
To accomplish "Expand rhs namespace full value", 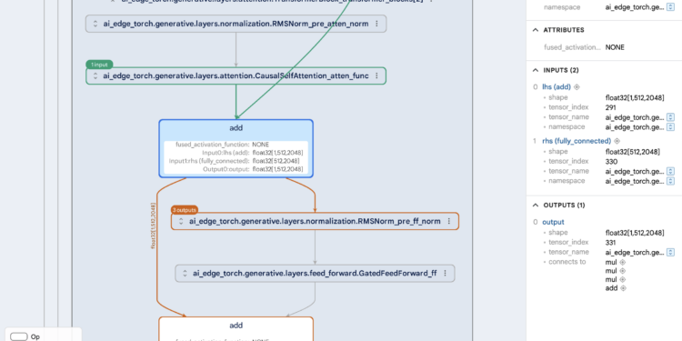I will pos(670,181).
